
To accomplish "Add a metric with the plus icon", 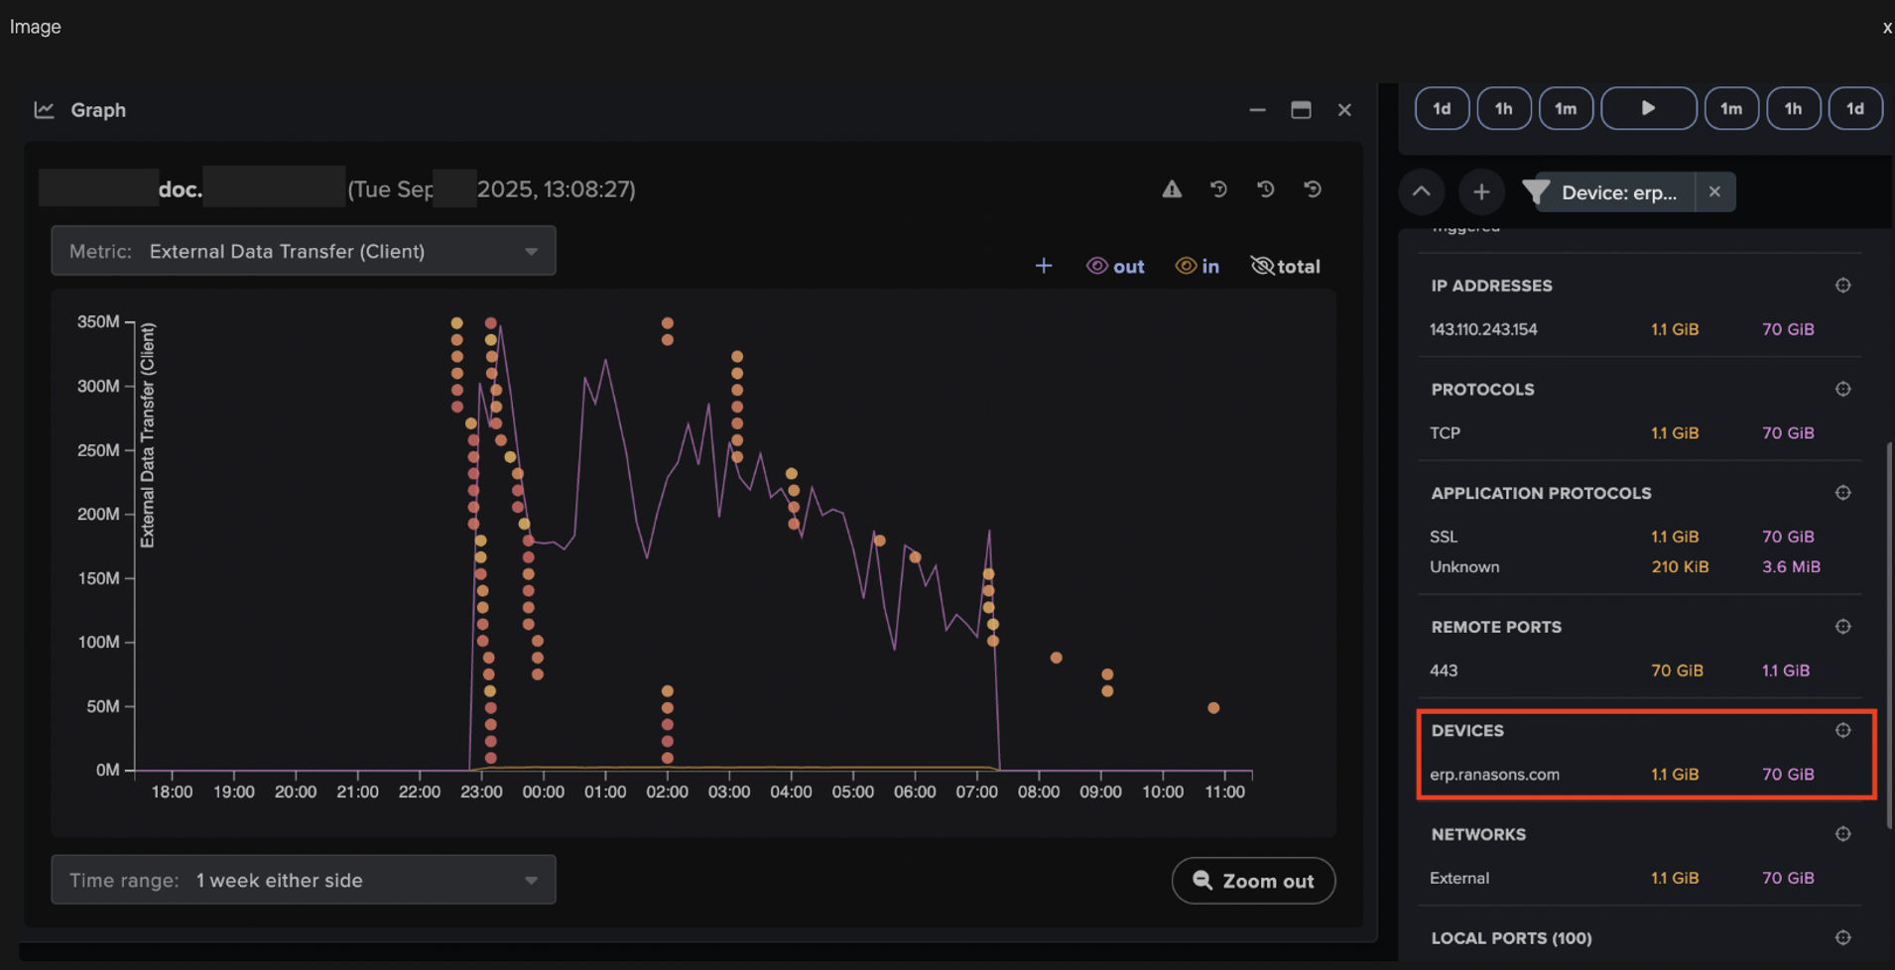I will point(1044,266).
